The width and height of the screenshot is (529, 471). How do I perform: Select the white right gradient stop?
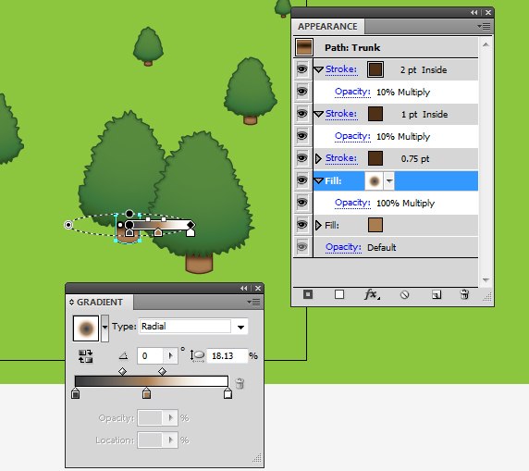228,393
